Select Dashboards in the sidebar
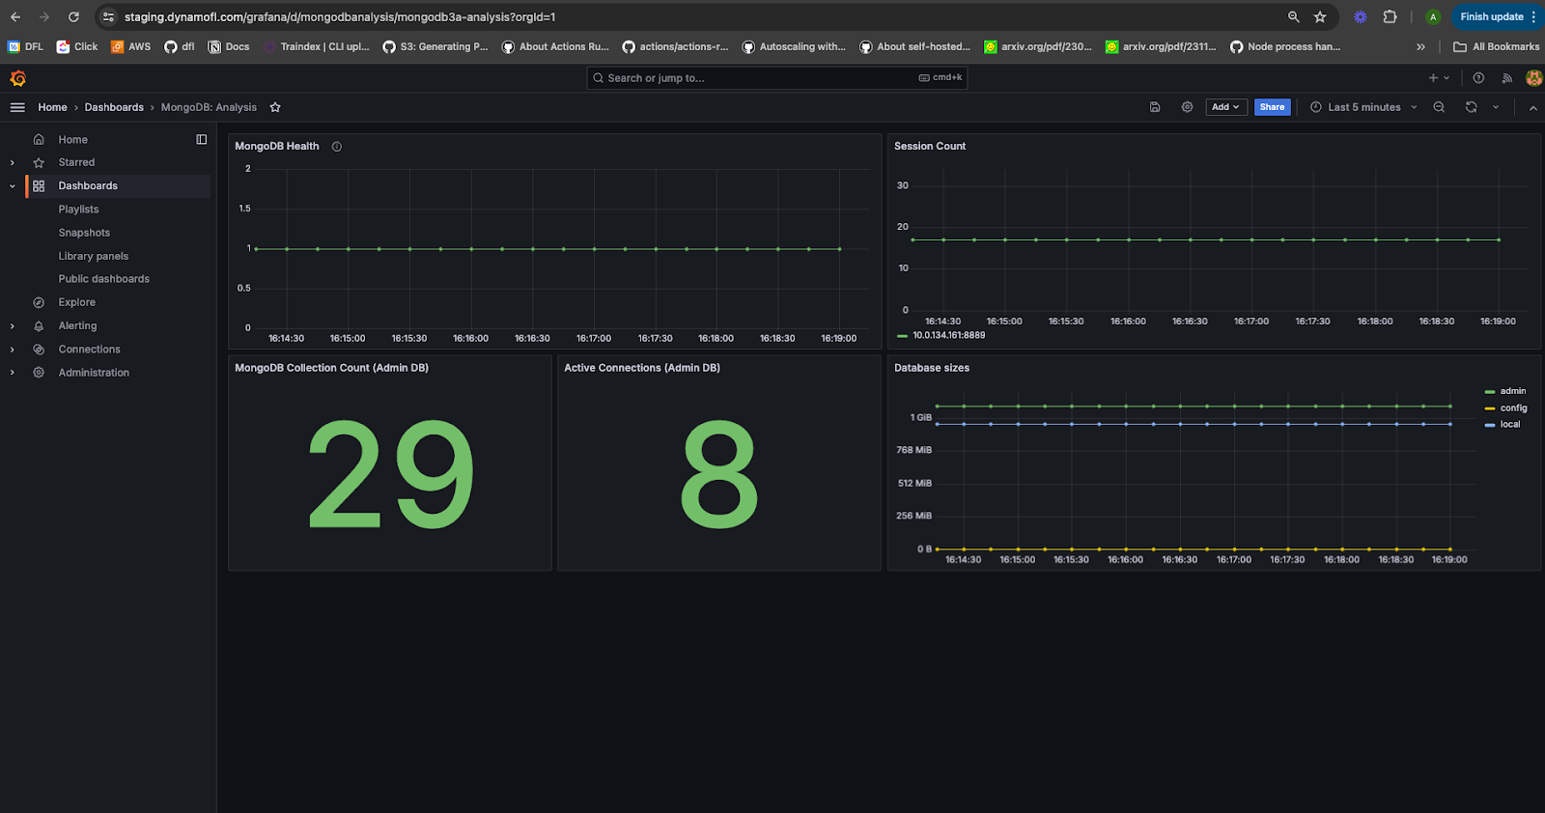 (x=88, y=185)
